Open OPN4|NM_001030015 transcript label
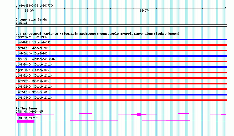 pos(29,112)
